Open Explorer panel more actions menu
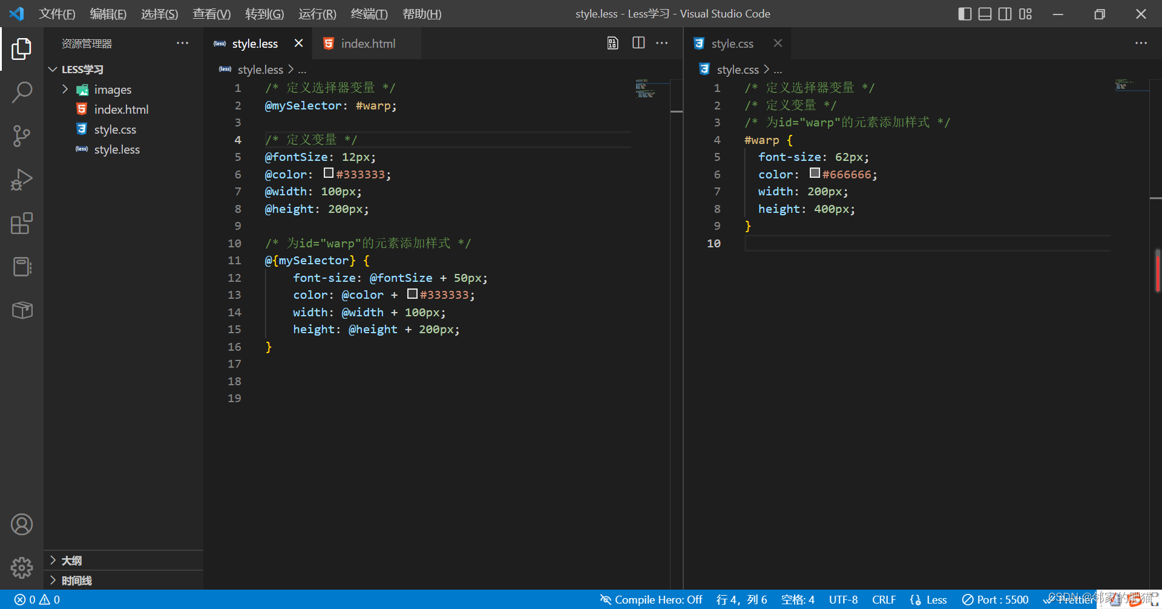 pyautogui.click(x=182, y=43)
